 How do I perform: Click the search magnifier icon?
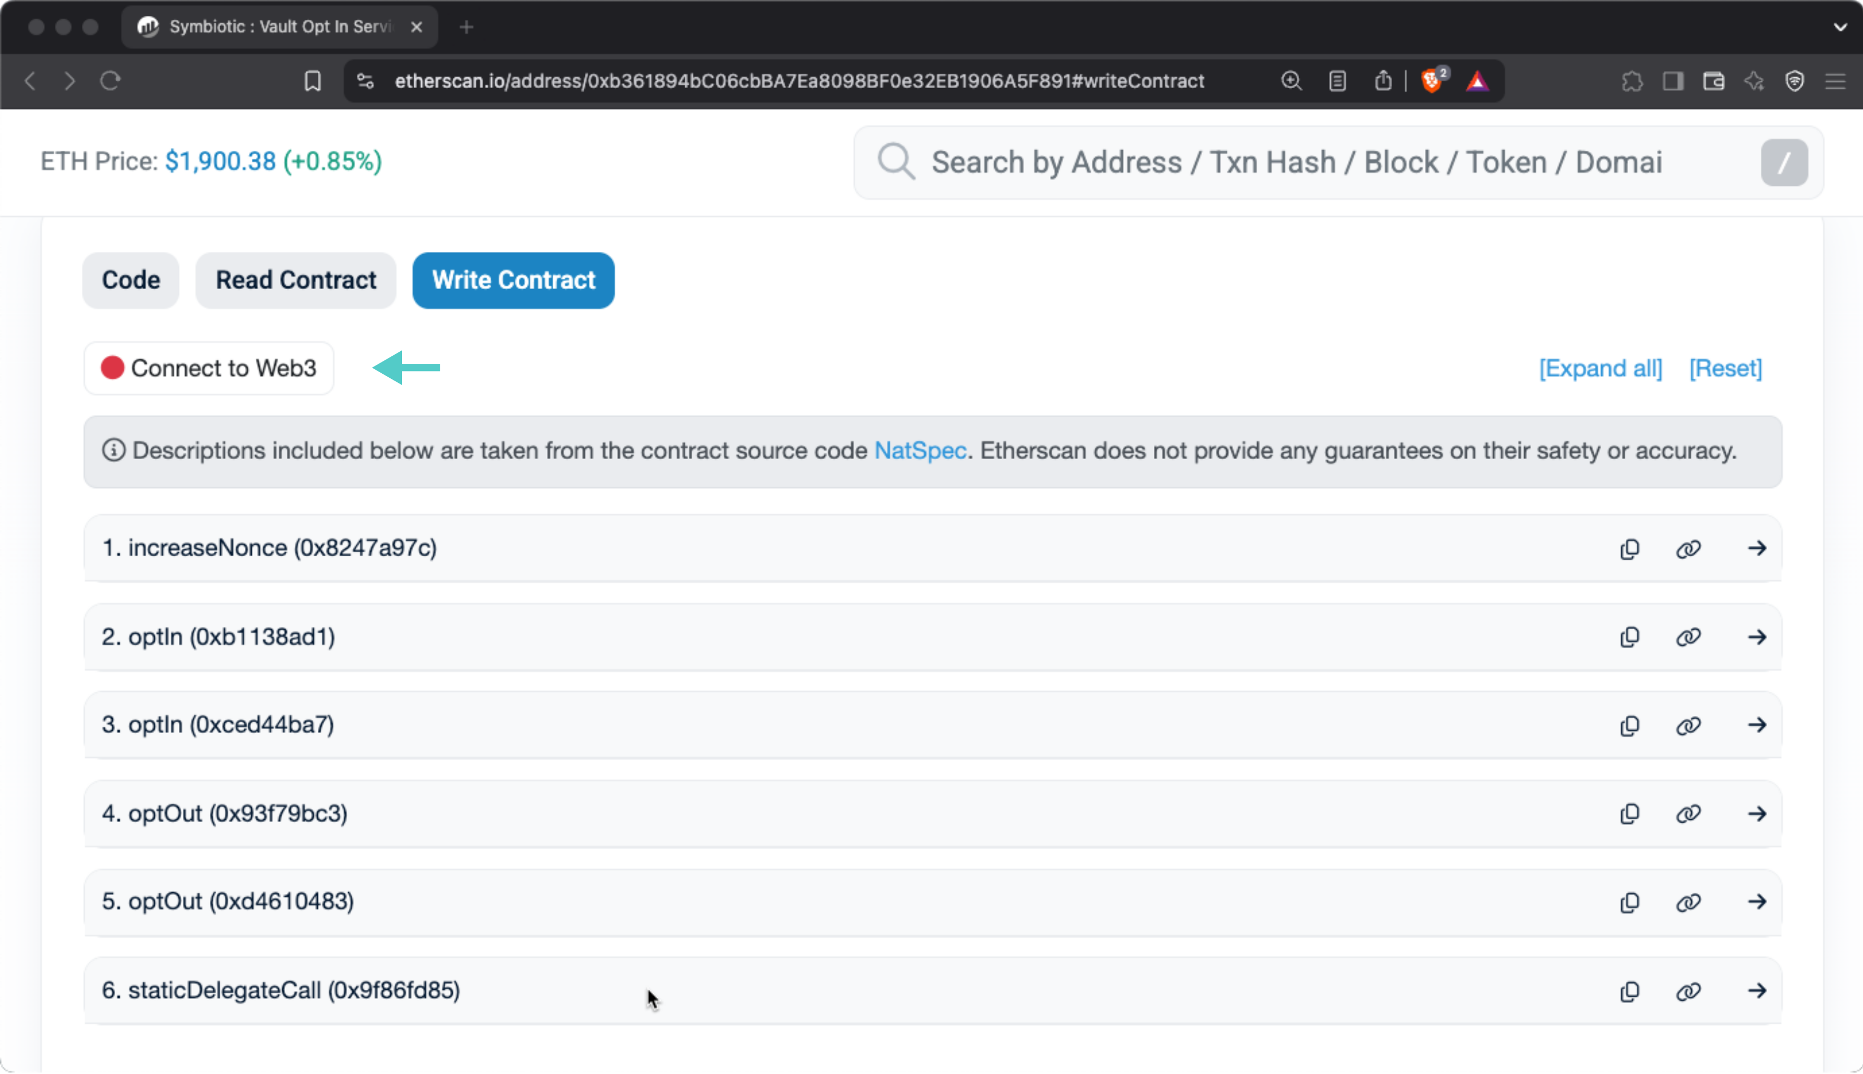pyautogui.click(x=896, y=161)
